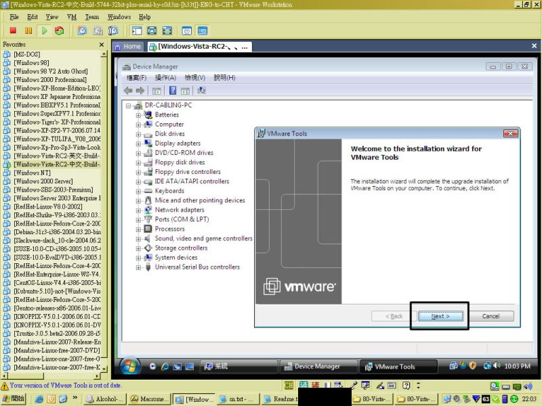Open the Snapshot Manager toolbar icon
Screen dimensions: 542x406
coord(113,30)
